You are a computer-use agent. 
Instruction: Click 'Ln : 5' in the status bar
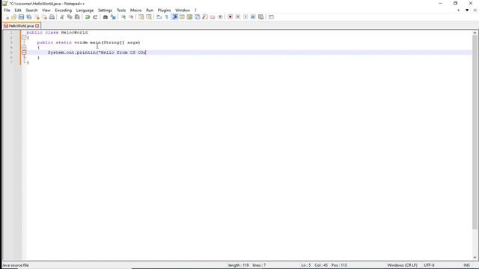click(306, 265)
